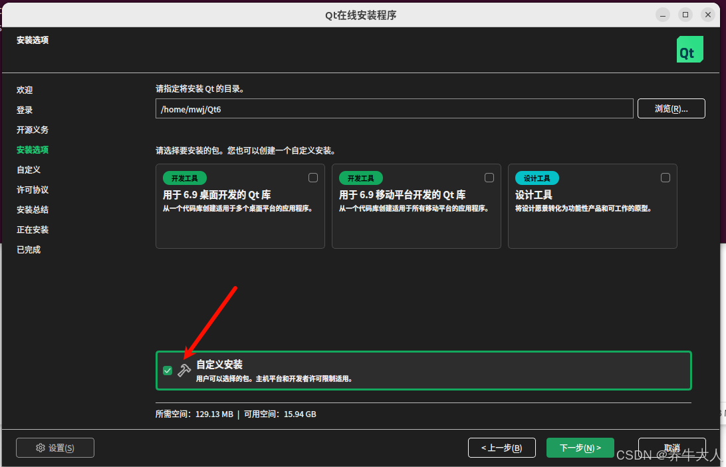Click the 安装选项 page header title
This screenshot has width=726, height=467.
pyautogui.click(x=33, y=40)
